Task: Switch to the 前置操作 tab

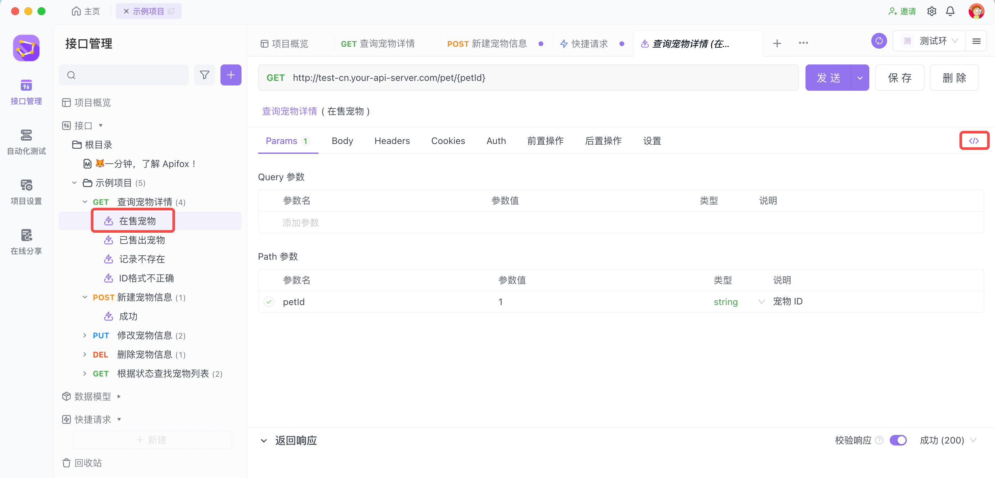Action: tap(545, 141)
